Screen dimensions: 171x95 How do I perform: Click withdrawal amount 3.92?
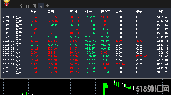[139, 41]
